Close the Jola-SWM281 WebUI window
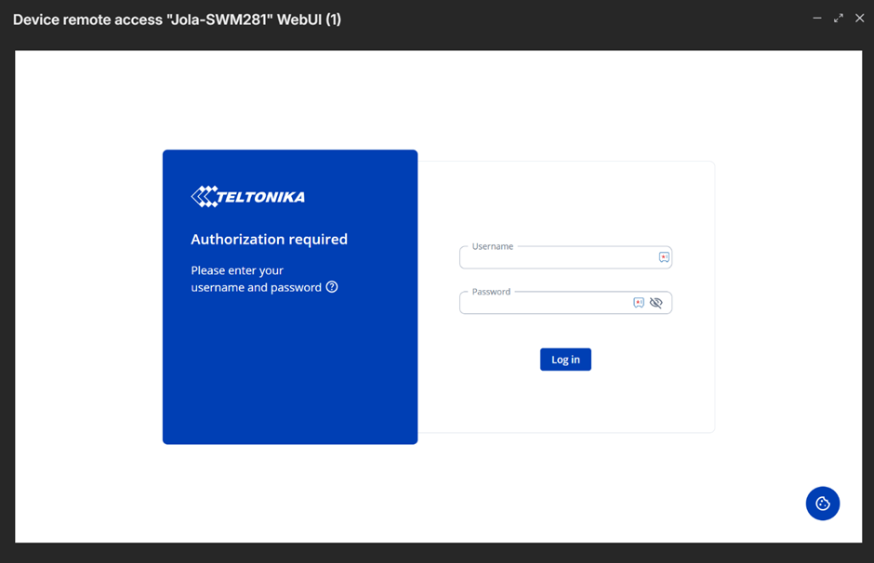Image resolution: width=874 pixels, height=563 pixels. [x=860, y=19]
